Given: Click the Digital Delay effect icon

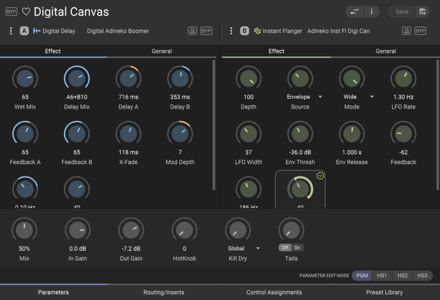Looking at the screenshot, I should click(x=37, y=31).
